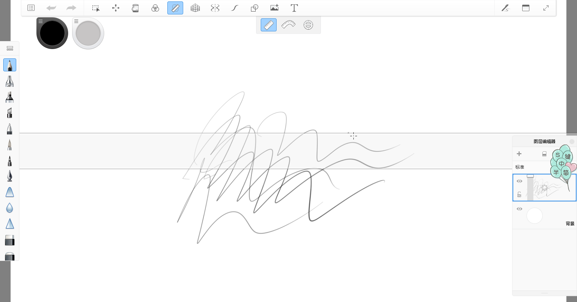Screen dimensions: 577x302
Task: Select the straight ruler guide option
Action: [x=269, y=25]
